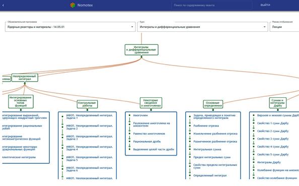
Task: Click the Интегрирование основных типов функций connector dot
Action: point(21,110)
